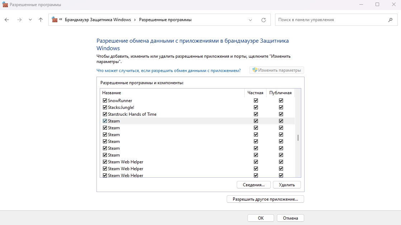This screenshot has height=225, width=401.
Task: Open Брандмауэр Защитника Windows breadcrumb
Action: (x=98, y=20)
